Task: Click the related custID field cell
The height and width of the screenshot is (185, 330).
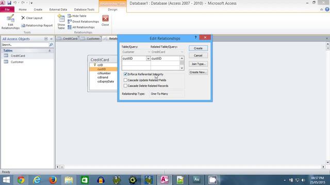Action: click(x=165, y=59)
